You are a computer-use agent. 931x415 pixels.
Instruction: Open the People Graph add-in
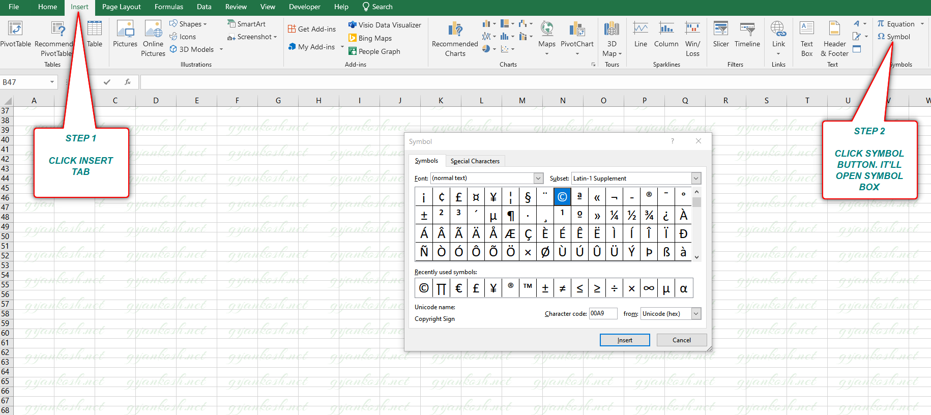(374, 51)
